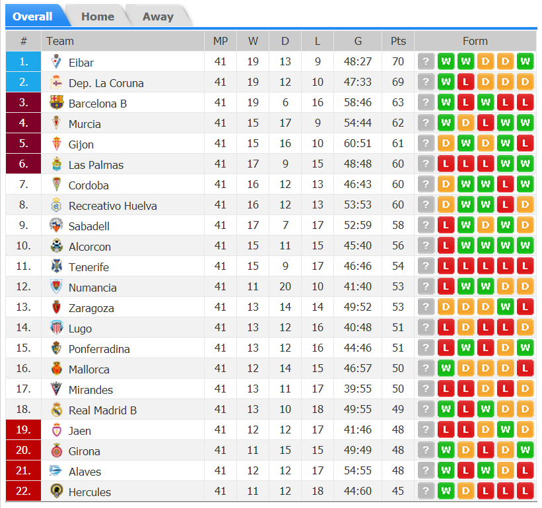Click the Las Palmas team crest
The width and height of the screenshot is (542, 508).
(x=56, y=164)
